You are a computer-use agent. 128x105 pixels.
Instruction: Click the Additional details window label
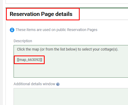(34, 84)
